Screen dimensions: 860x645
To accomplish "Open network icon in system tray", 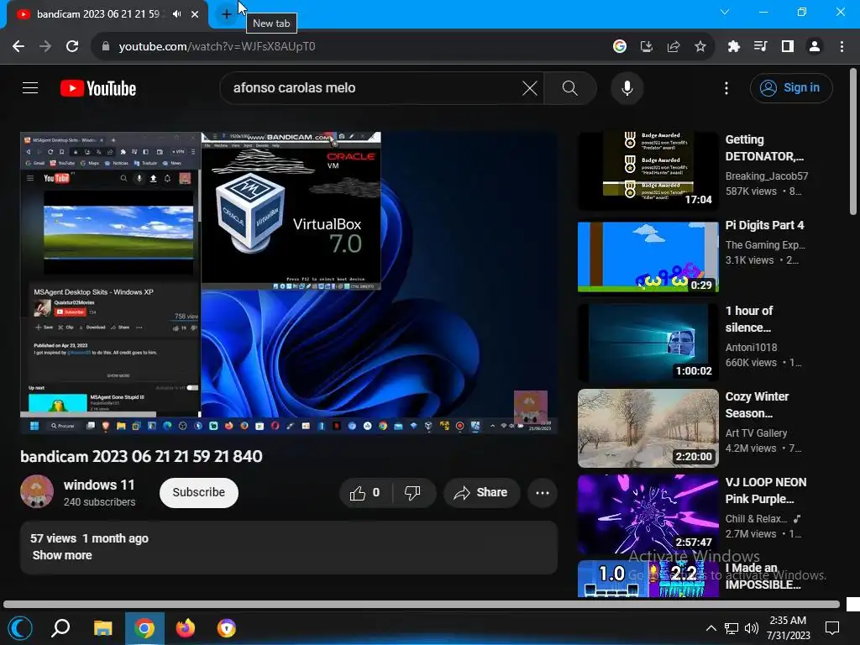I will [x=732, y=628].
